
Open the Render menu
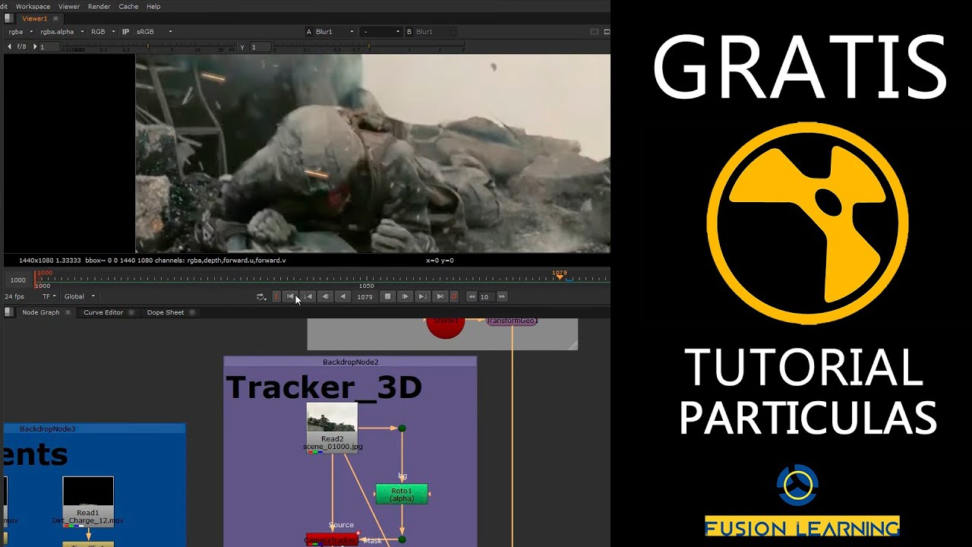(x=99, y=6)
